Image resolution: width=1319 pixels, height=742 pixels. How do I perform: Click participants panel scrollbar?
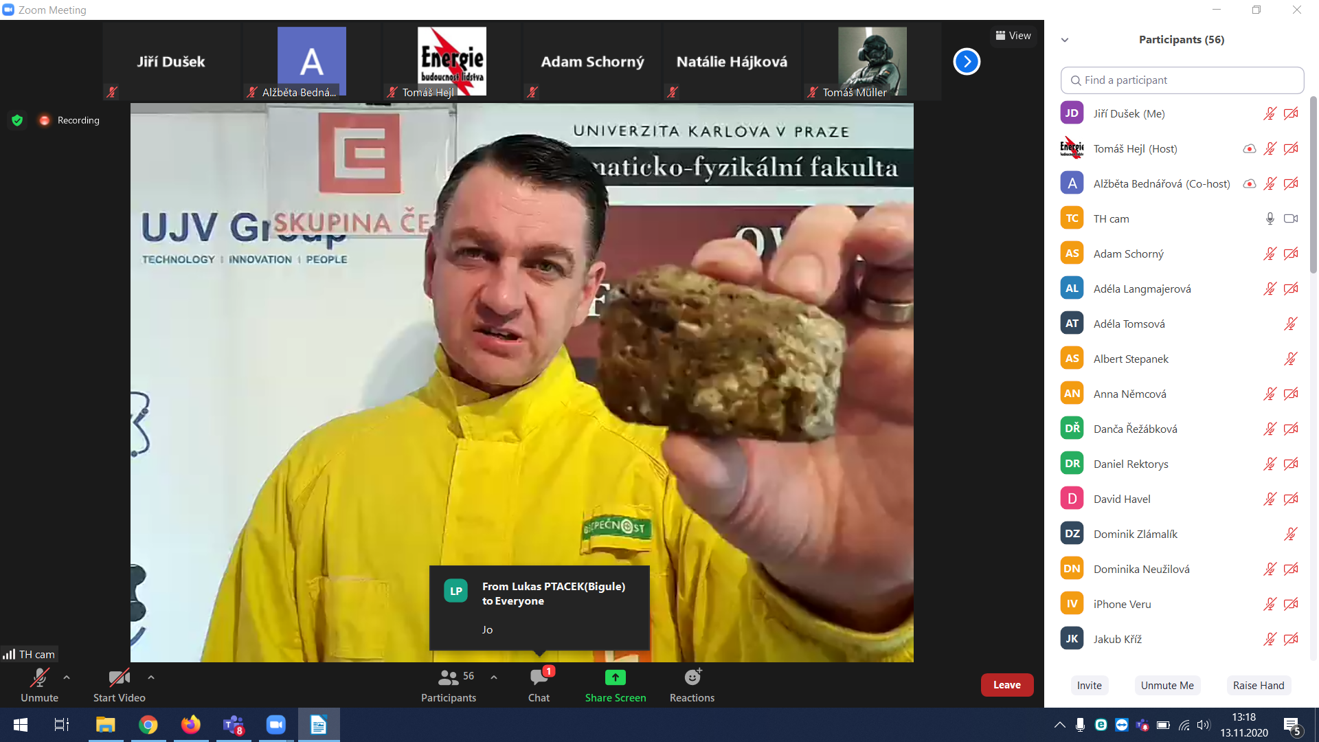click(1313, 185)
